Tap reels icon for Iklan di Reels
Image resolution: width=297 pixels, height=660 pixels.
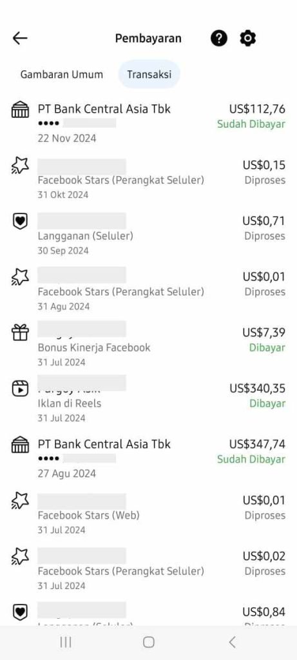[20, 388]
